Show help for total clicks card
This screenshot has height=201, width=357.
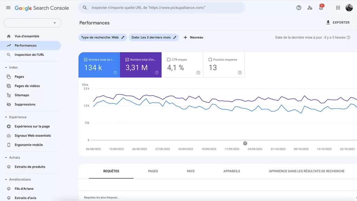115,73
